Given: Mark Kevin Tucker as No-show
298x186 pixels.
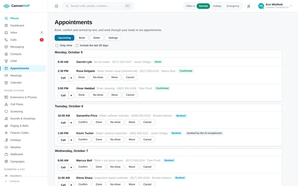Looking at the screenshot, I should pos(115,139).
